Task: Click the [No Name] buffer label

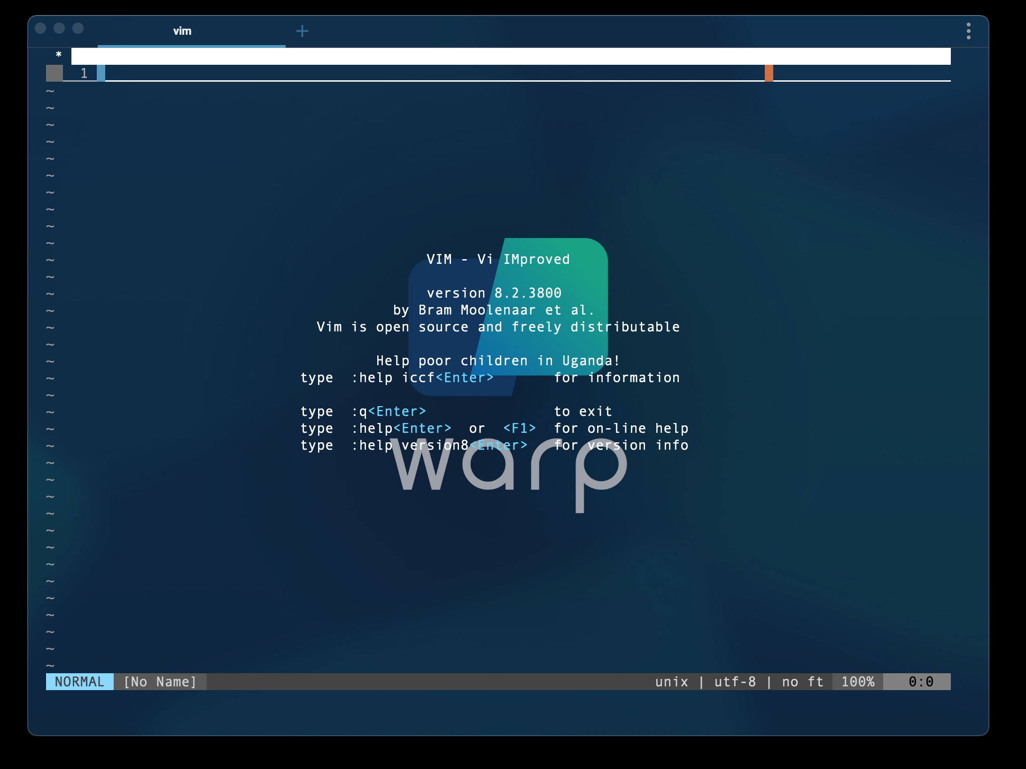Action: [x=160, y=682]
